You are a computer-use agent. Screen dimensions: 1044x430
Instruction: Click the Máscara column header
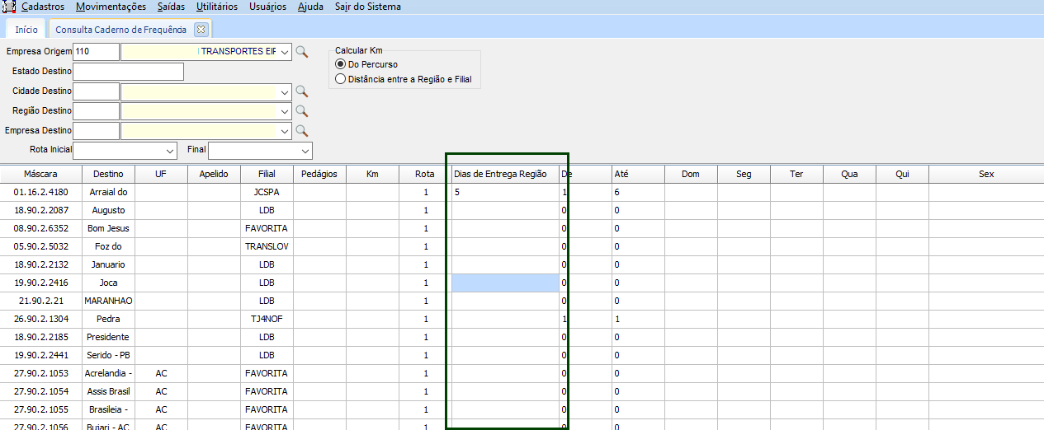click(41, 174)
